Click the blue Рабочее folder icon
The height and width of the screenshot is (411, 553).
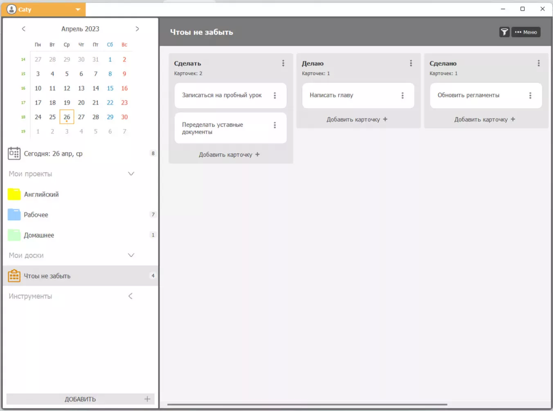click(14, 214)
